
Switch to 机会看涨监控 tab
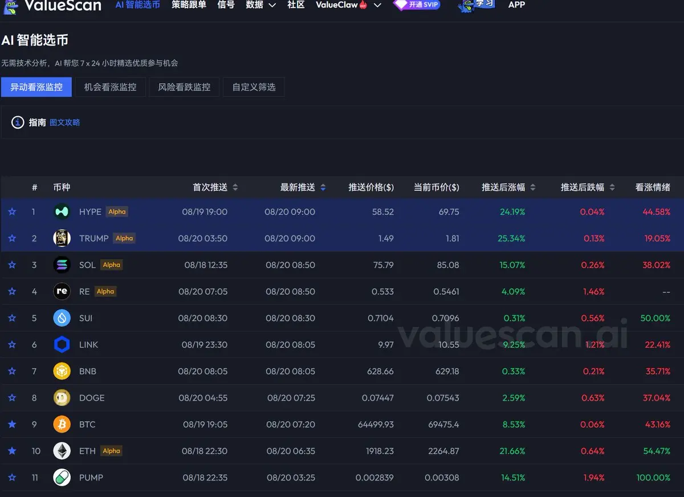pyautogui.click(x=111, y=87)
